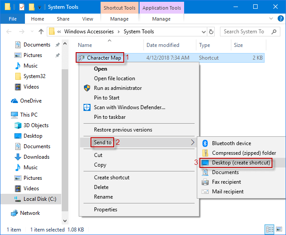Choose Create shortcut in context menu
This screenshot has width=286, height=235.
pos(139,178)
